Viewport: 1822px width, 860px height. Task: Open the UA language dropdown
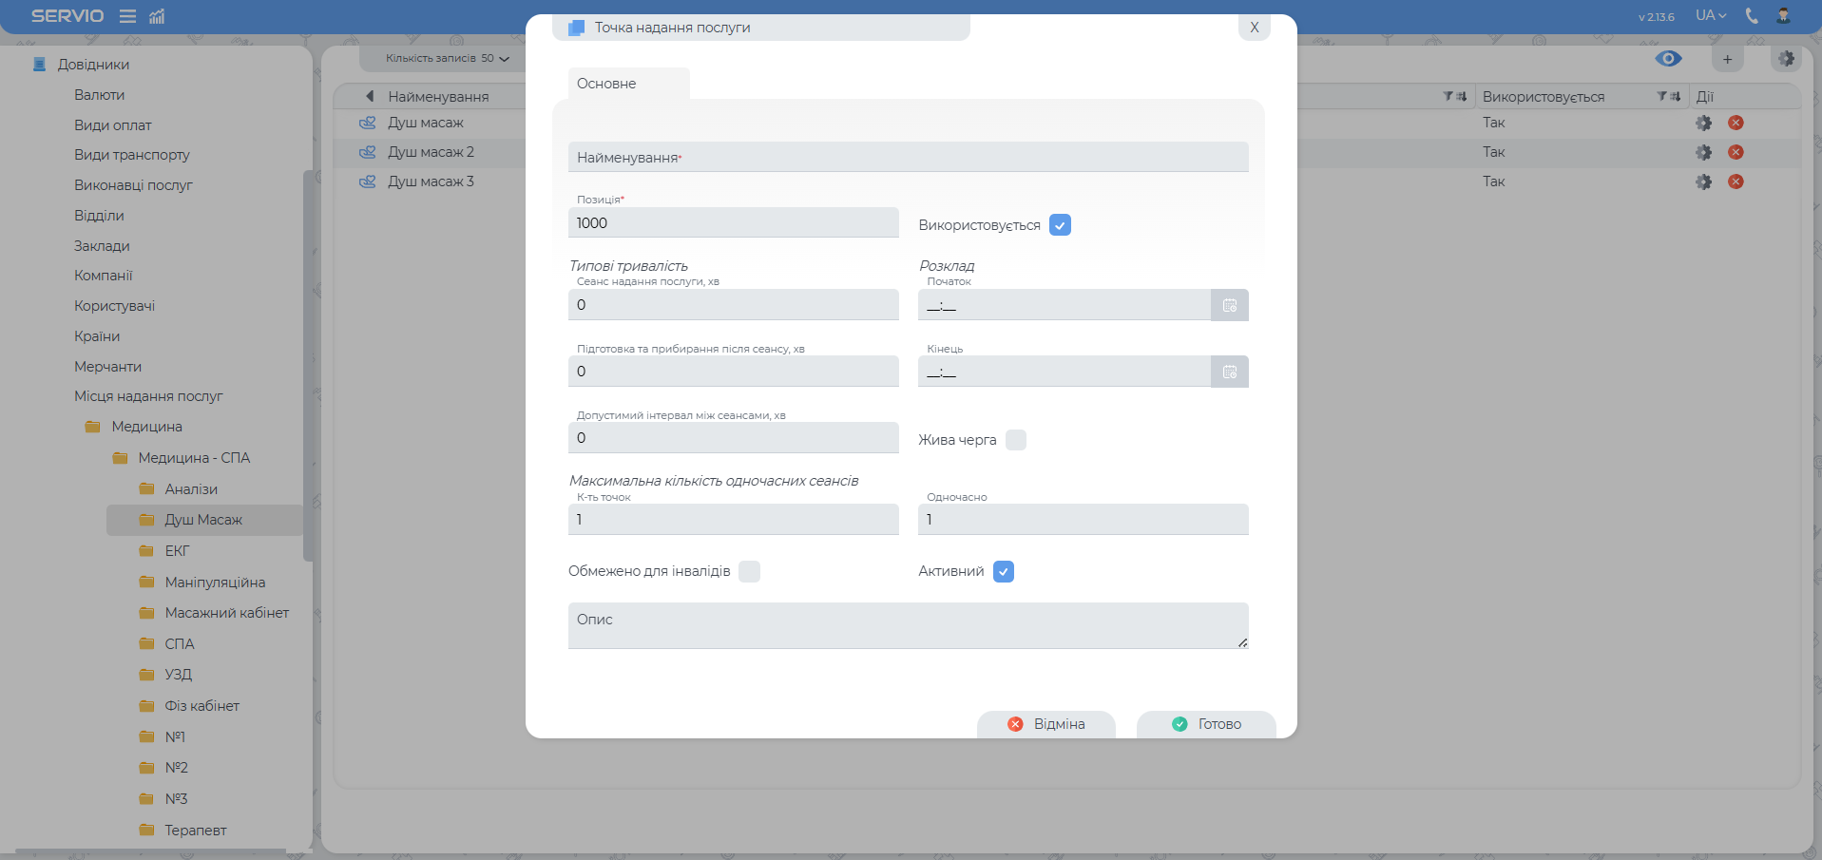point(1710,16)
